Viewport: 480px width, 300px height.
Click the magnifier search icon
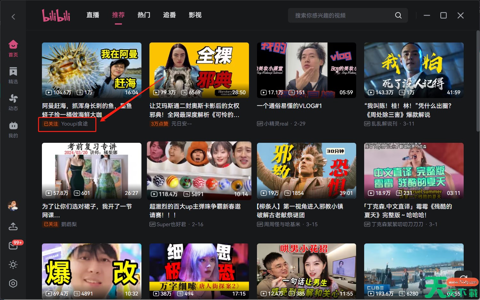(398, 15)
